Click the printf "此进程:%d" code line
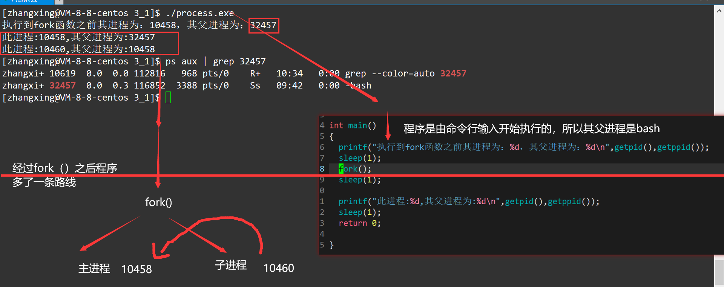 (x=469, y=202)
